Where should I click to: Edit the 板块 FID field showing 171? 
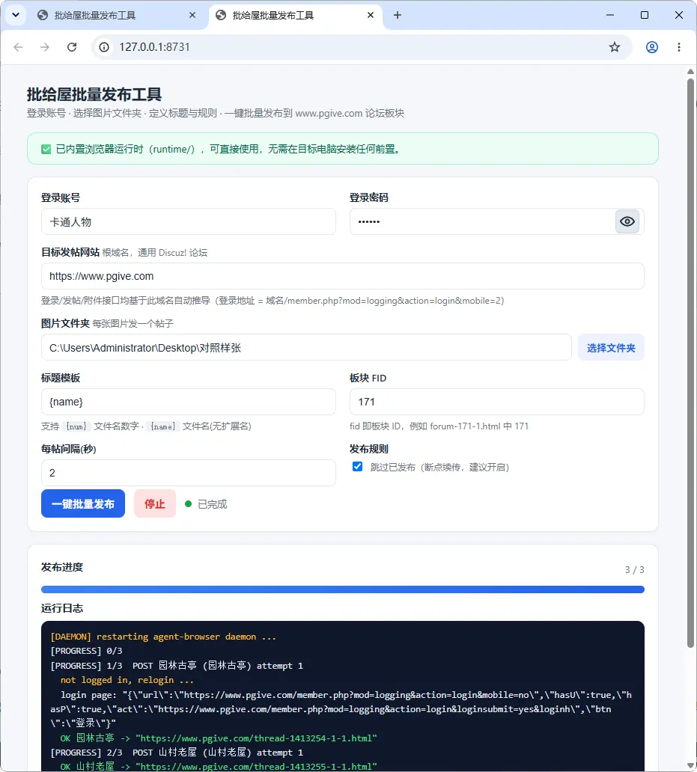[x=496, y=402]
